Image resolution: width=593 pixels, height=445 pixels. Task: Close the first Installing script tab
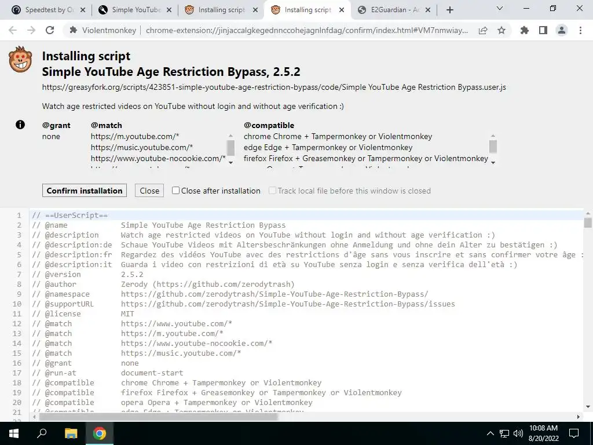click(255, 10)
